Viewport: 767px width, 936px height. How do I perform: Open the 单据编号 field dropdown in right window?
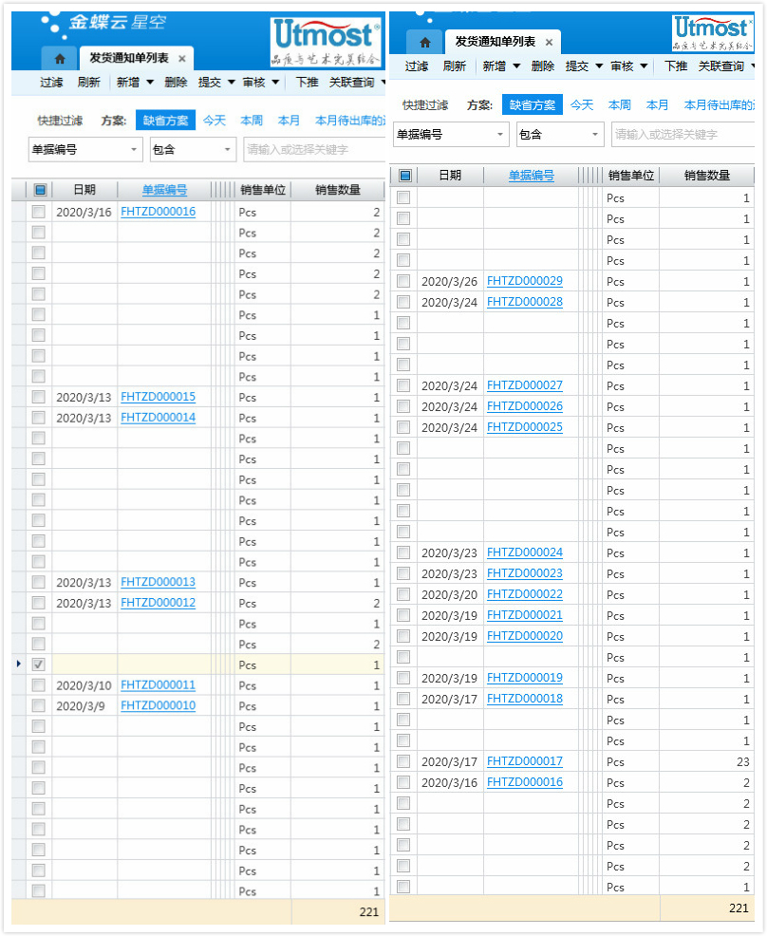(501, 135)
